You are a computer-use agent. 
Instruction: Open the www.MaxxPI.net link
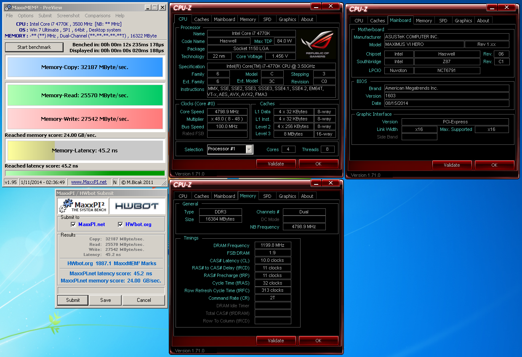pos(89,182)
